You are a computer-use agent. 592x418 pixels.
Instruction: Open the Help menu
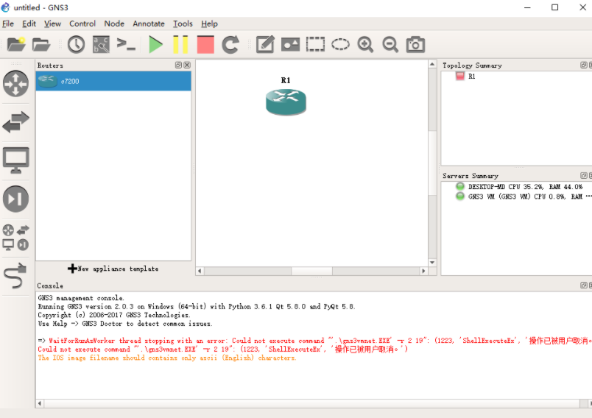click(x=209, y=24)
